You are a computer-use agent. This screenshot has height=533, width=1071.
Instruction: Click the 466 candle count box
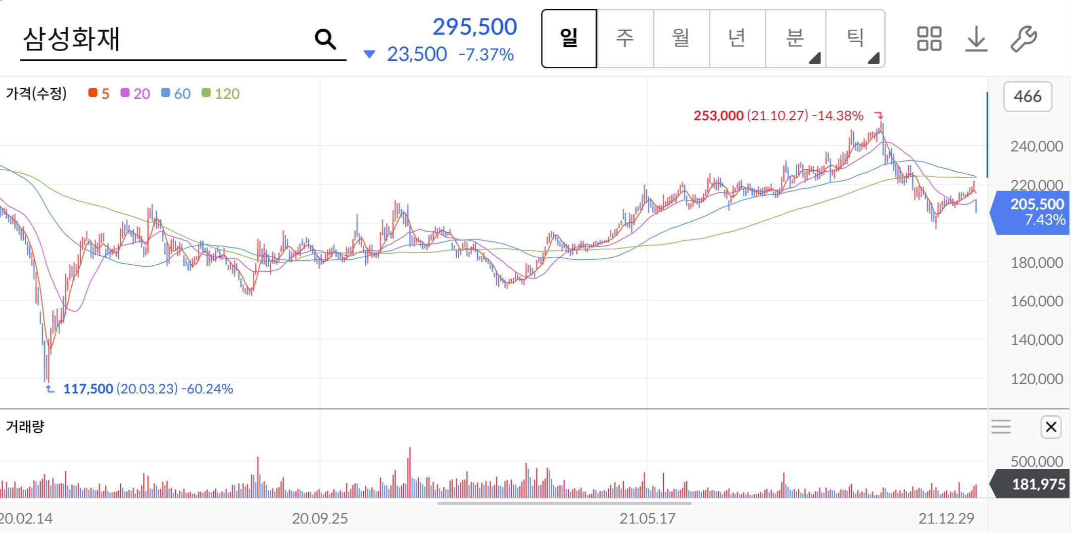(x=1027, y=96)
